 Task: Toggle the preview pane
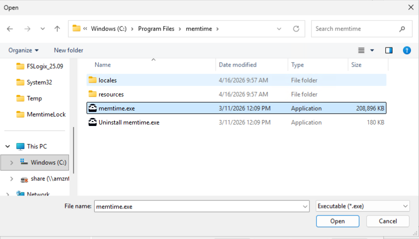tap(389, 50)
